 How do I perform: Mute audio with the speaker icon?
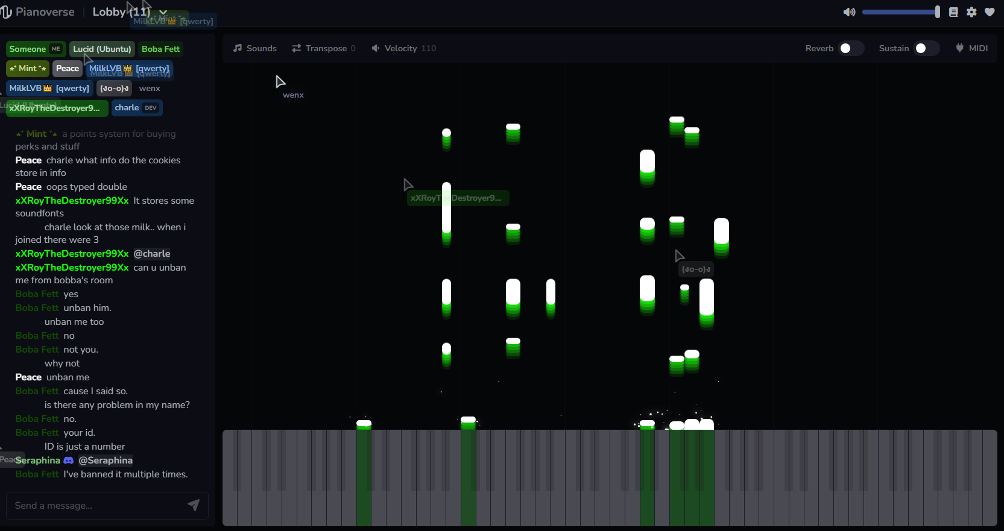coord(849,12)
